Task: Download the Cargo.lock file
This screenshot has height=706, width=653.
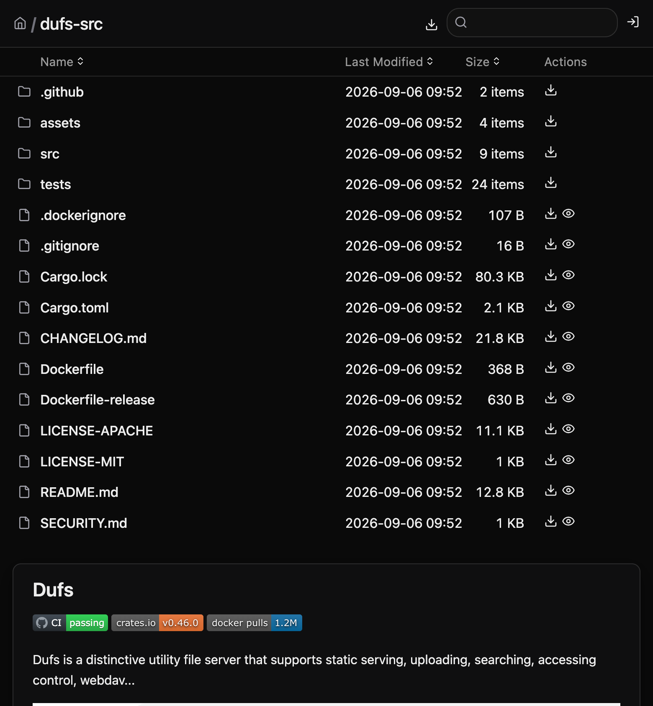Action: coord(551,275)
